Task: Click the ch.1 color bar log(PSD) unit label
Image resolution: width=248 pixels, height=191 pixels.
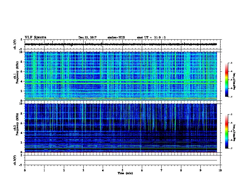Action: point(234,81)
